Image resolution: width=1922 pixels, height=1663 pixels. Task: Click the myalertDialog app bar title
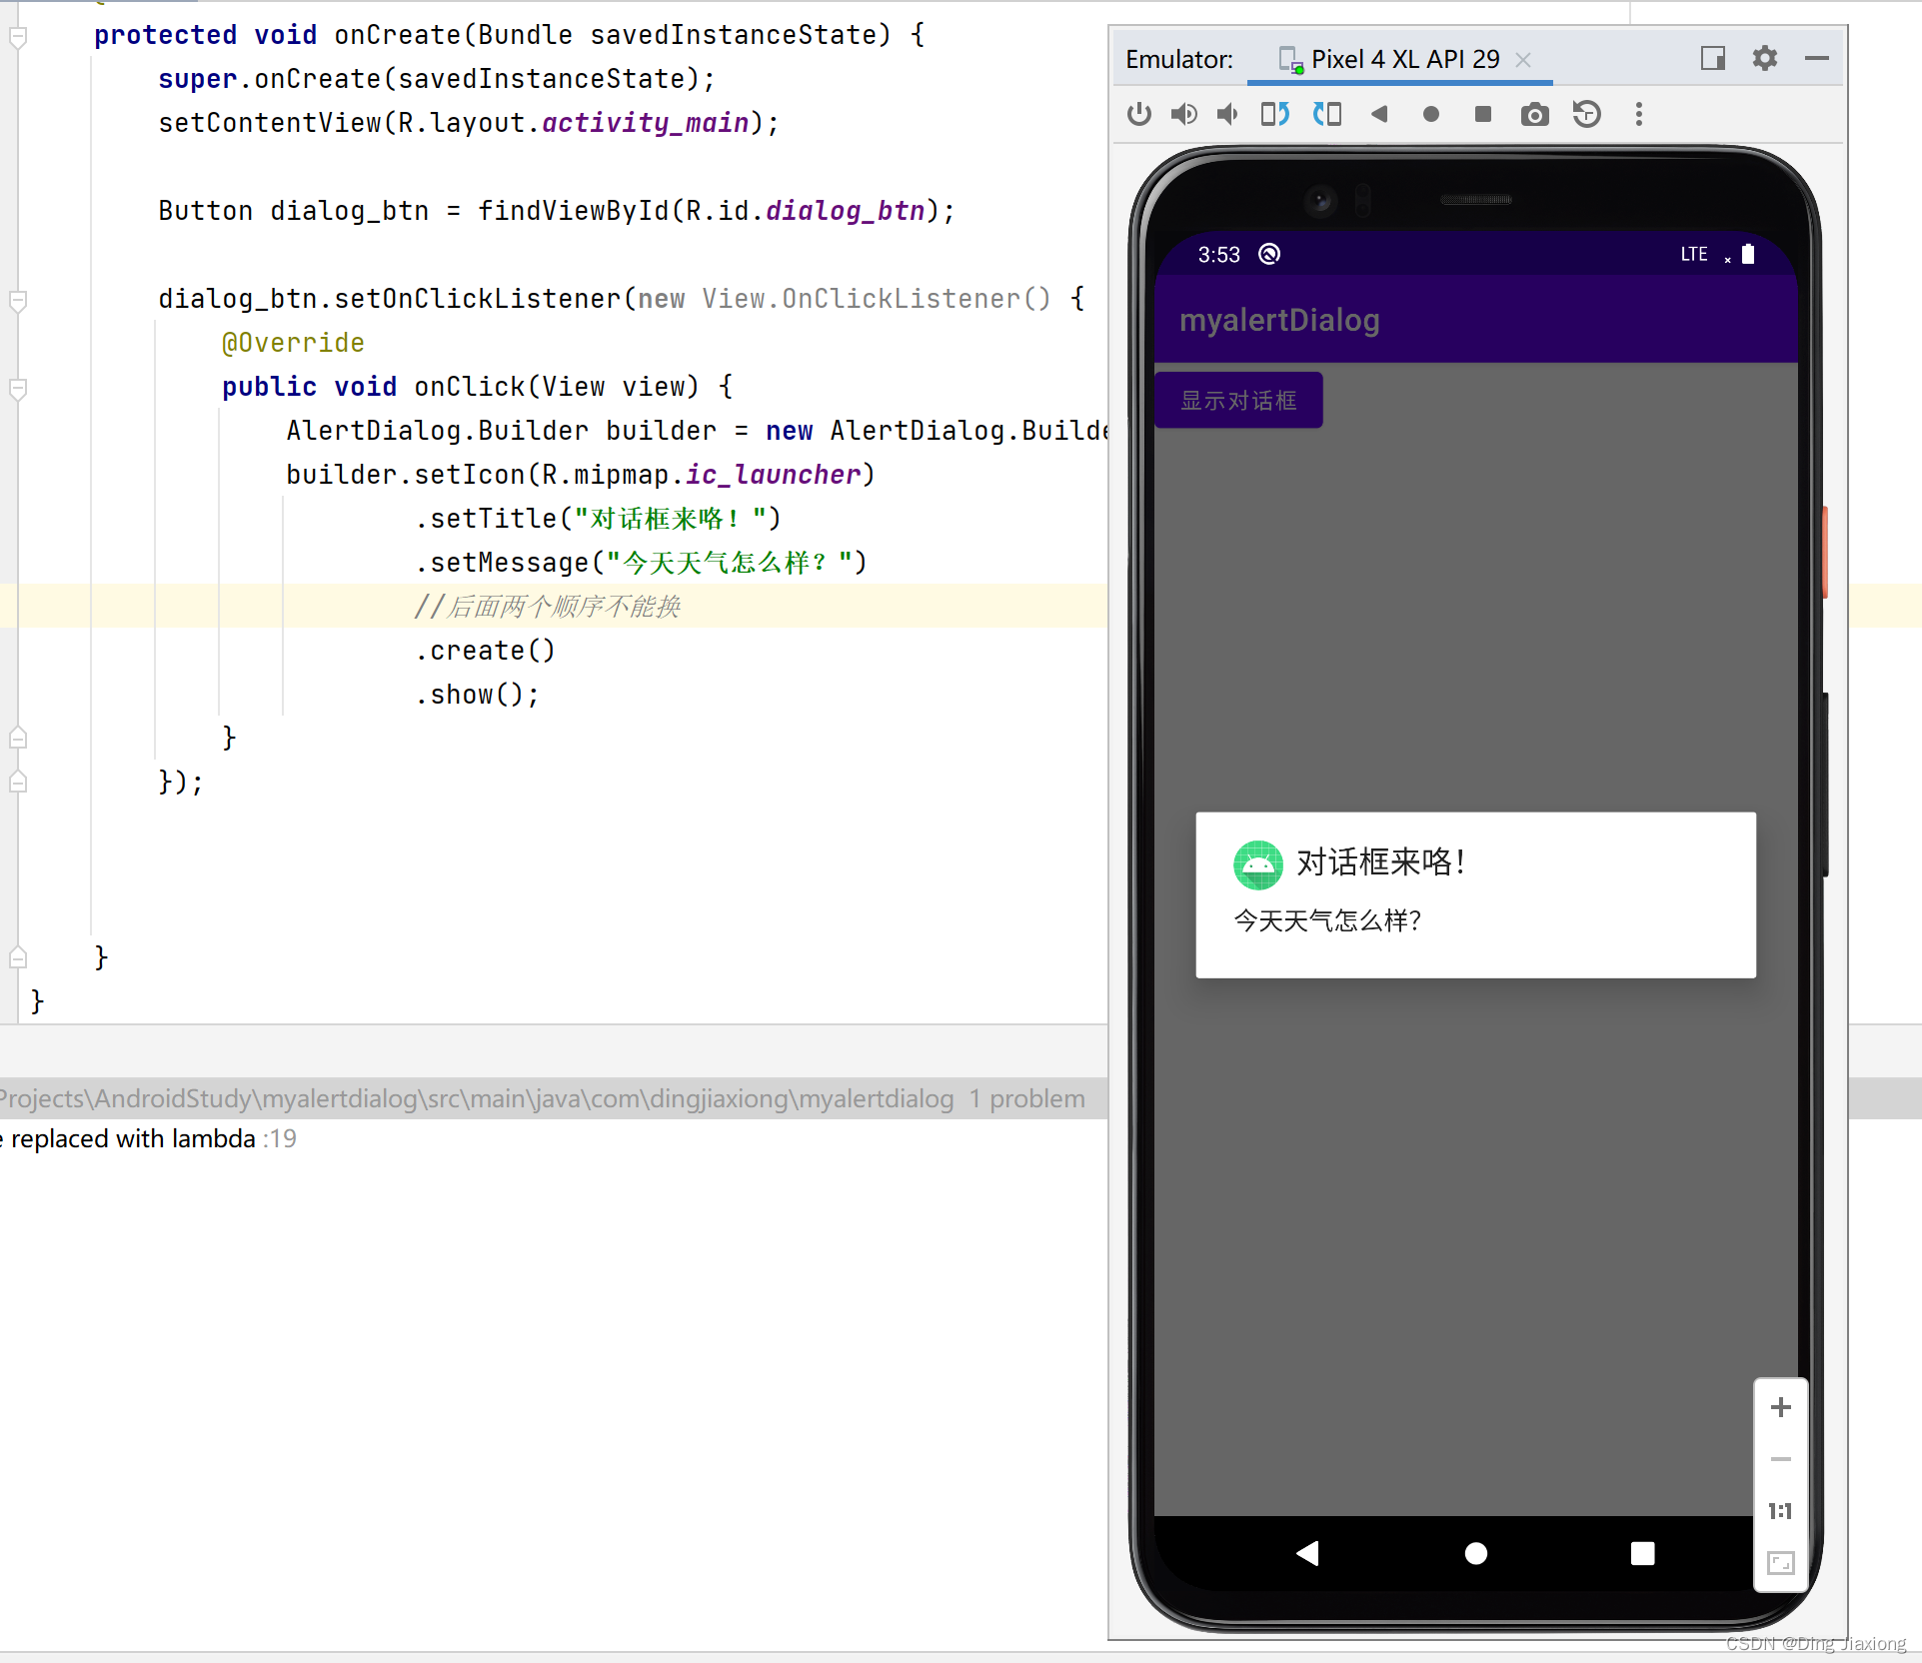pyautogui.click(x=1279, y=320)
